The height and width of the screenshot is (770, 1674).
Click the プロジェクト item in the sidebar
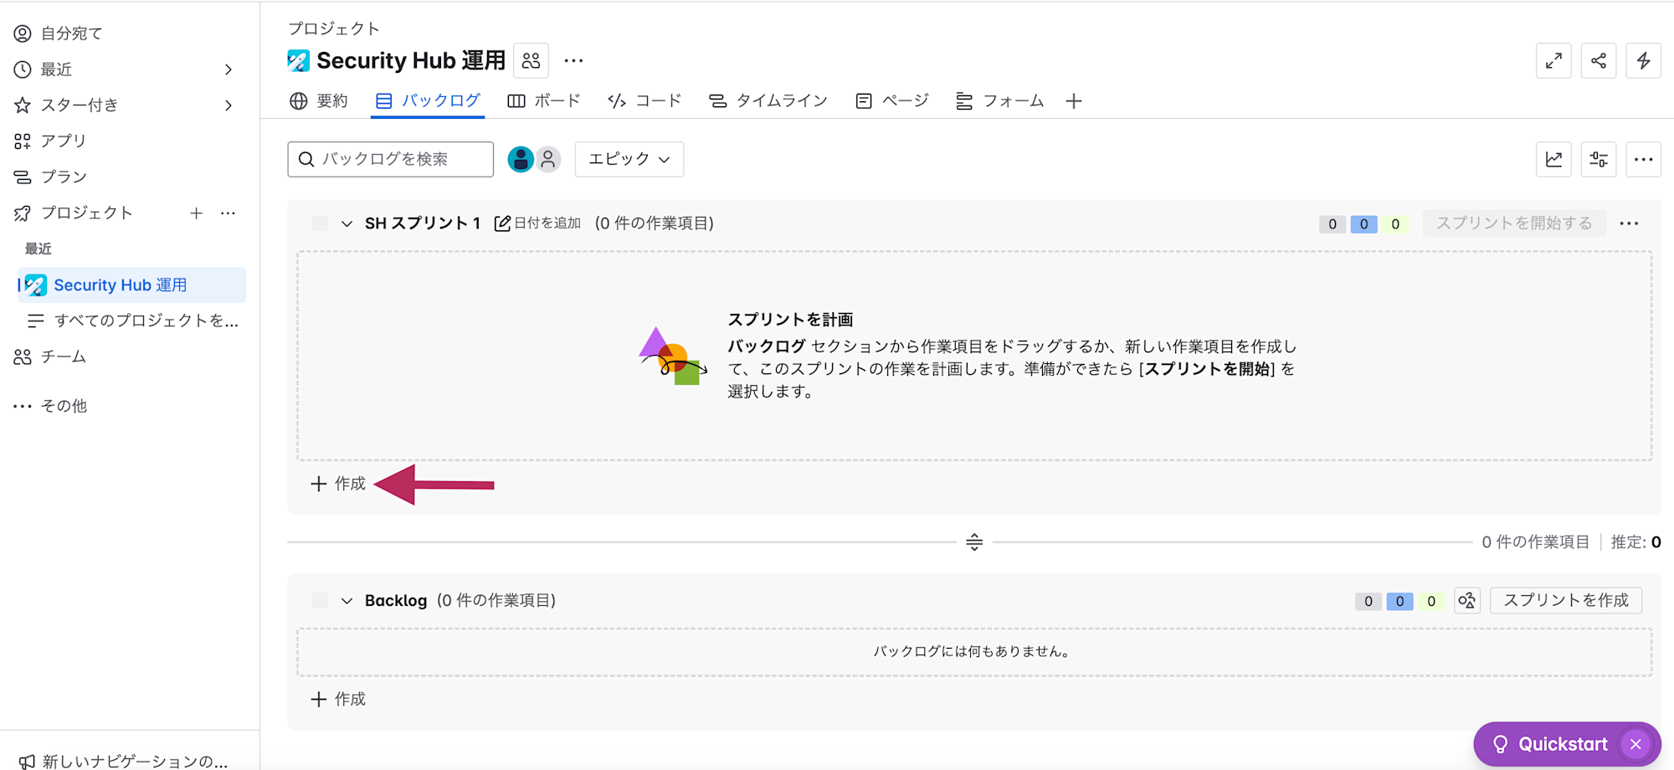[87, 213]
